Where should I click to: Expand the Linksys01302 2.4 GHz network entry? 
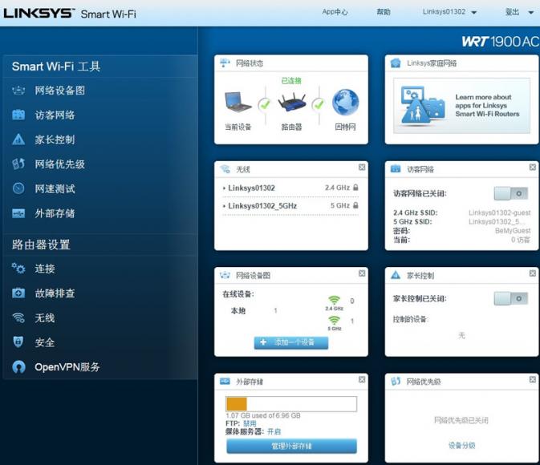tap(224, 188)
